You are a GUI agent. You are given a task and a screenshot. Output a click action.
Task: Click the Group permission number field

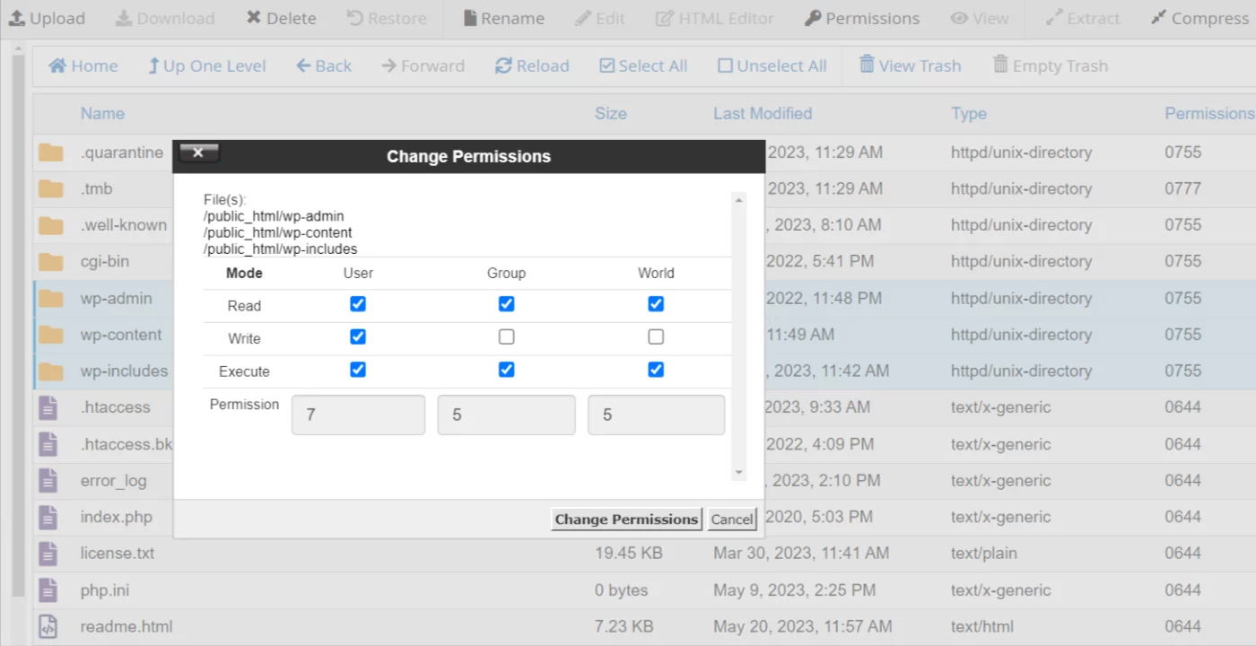pos(506,415)
